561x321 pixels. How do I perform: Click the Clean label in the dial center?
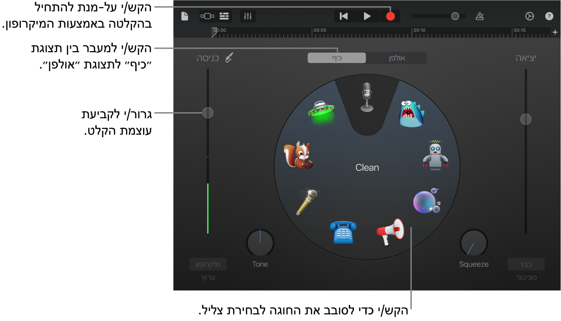click(367, 167)
